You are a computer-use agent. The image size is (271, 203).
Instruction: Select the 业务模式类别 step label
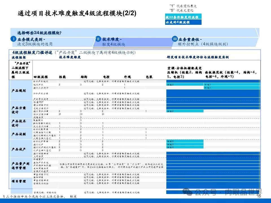[31, 39]
